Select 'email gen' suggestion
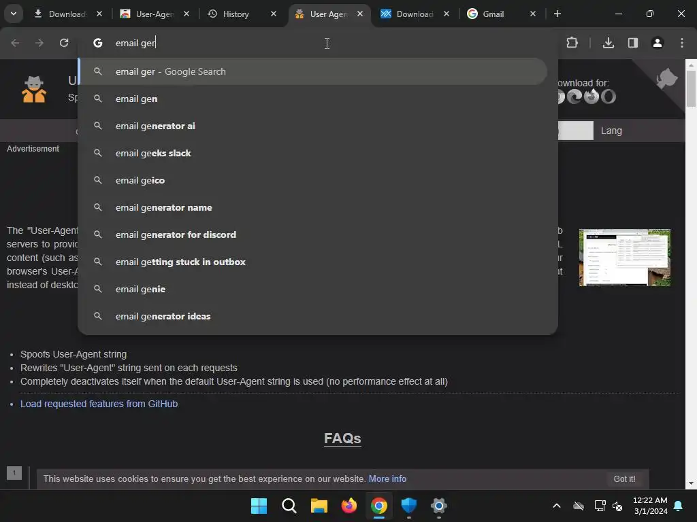This screenshot has height=522, width=697. (x=313, y=99)
